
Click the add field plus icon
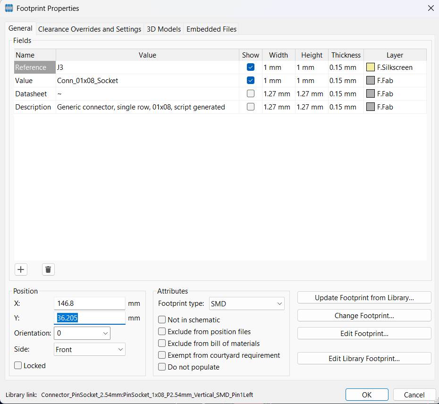click(21, 269)
